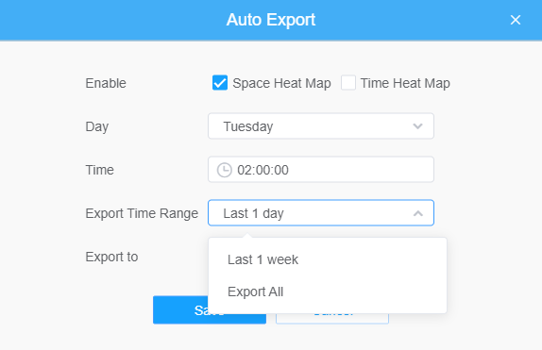Click the Last 1 day selected value

(x=253, y=213)
